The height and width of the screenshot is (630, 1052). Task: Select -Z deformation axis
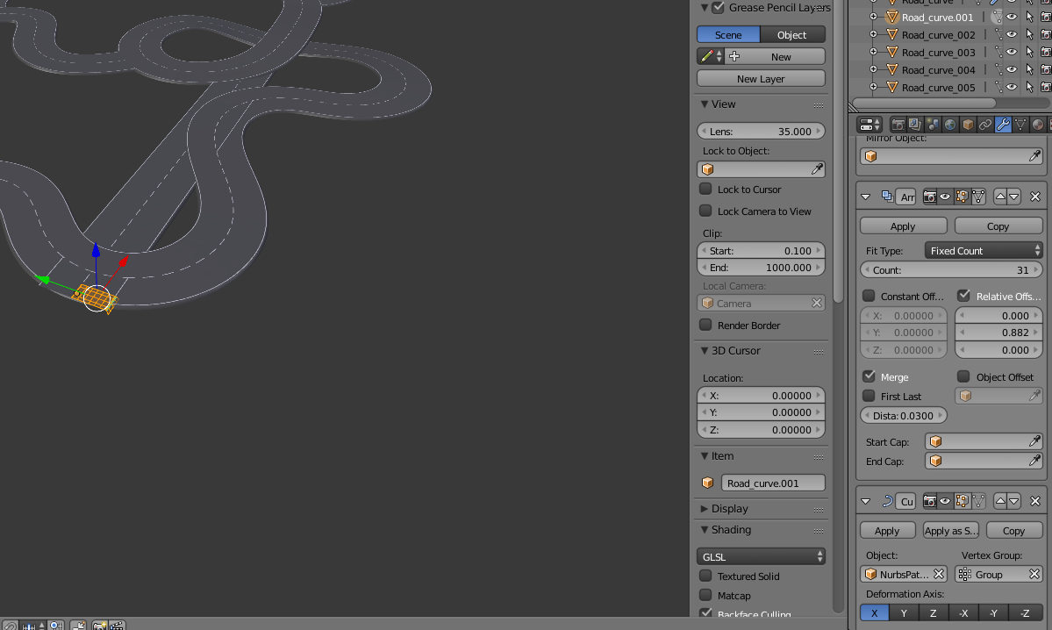click(1025, 612)
